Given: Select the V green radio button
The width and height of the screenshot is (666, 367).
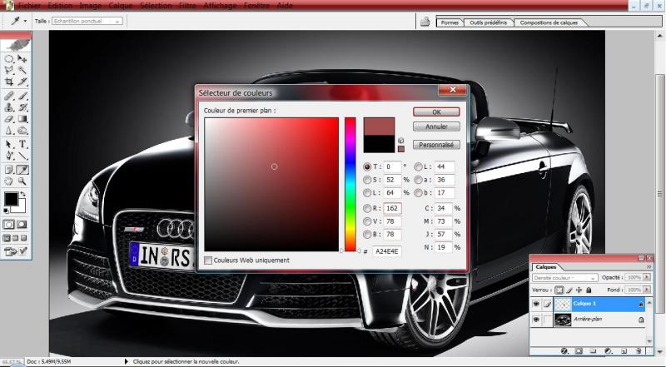Looking at the screenshot, I should coord(367,221).
